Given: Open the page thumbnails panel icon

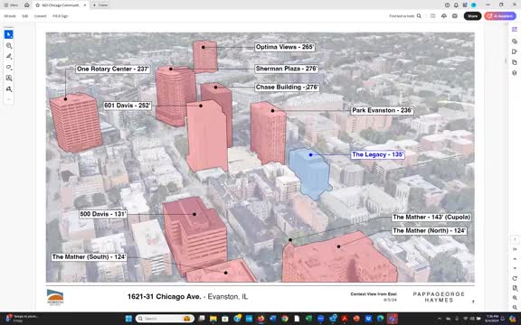Looking at the screenshot, I should tap(515, 62).
